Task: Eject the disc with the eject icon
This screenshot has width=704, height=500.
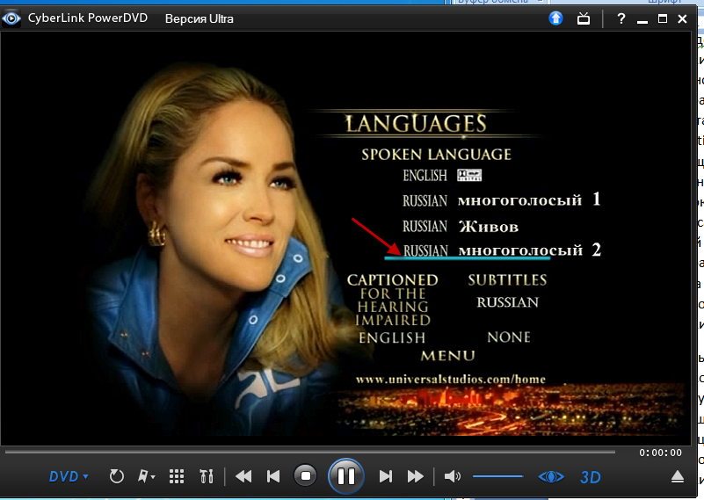Action: [x=678, y=476]
